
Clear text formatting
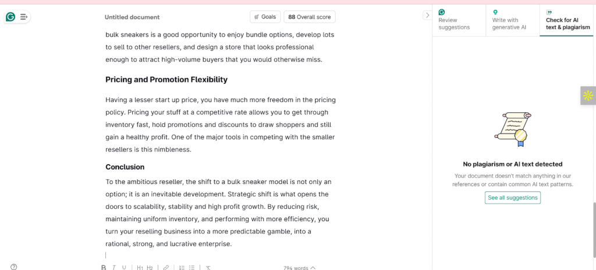(x=208, y=268)
